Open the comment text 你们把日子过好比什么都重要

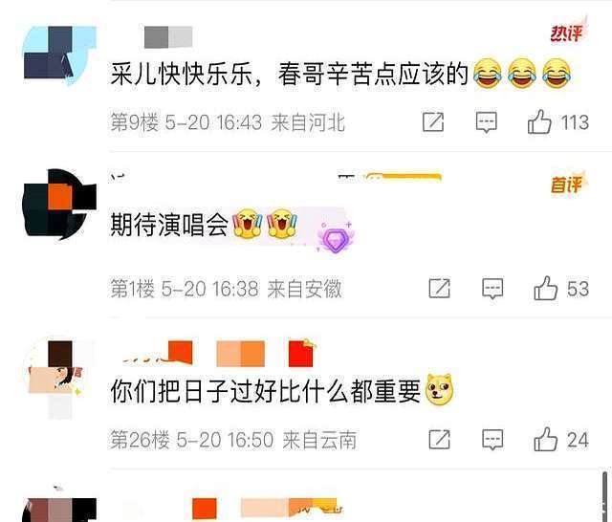point(266,391)
